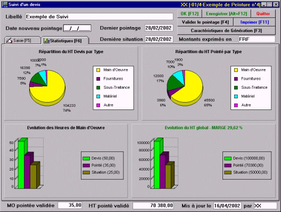The width and height of the screenshot is (281, 212).
Task: Click the Date nouveau pointage field
Action: 77,28
